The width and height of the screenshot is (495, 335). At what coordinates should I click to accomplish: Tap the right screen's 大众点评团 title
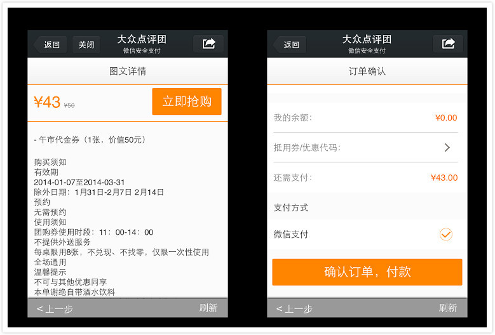pos(367,39)
